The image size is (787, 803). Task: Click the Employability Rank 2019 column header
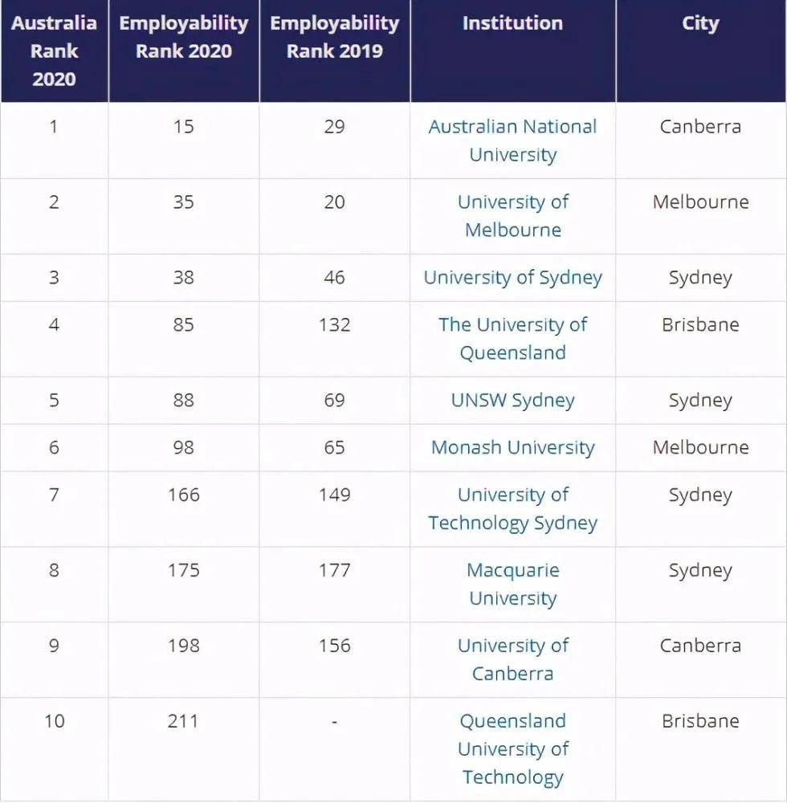click(334, 37)
